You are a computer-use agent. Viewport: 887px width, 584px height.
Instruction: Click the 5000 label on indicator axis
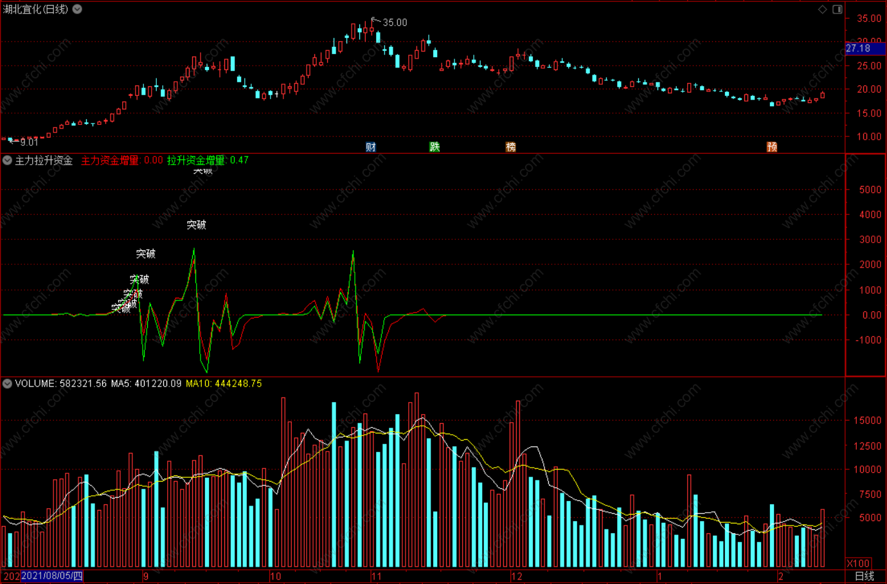click(x=870, y=190)
